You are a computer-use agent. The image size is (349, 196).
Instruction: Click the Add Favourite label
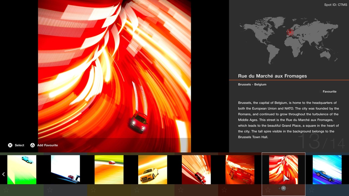pos(47,145)
